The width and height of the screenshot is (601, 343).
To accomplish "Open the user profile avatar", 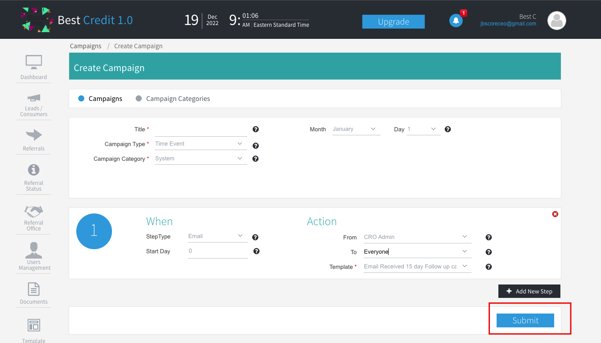I will pyautogui.click(x=556, y=21).
